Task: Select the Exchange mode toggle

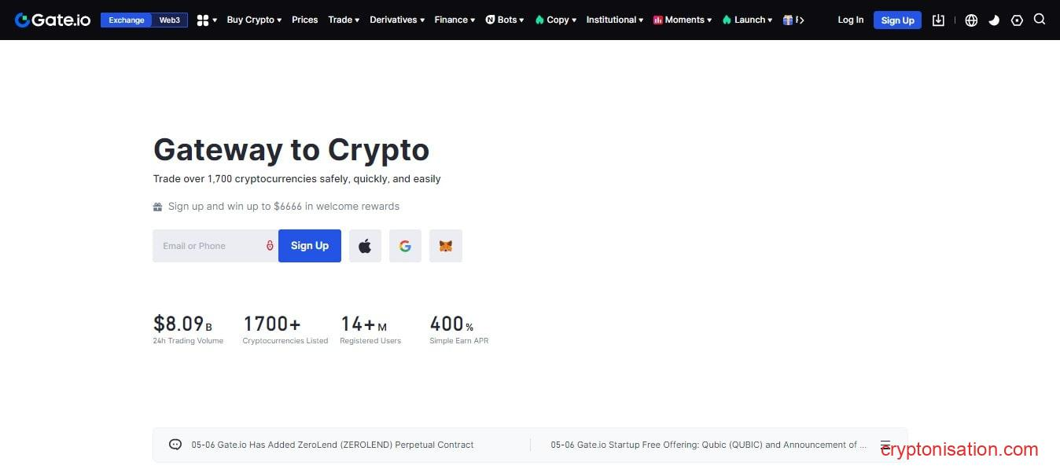Action: [127, 20]
